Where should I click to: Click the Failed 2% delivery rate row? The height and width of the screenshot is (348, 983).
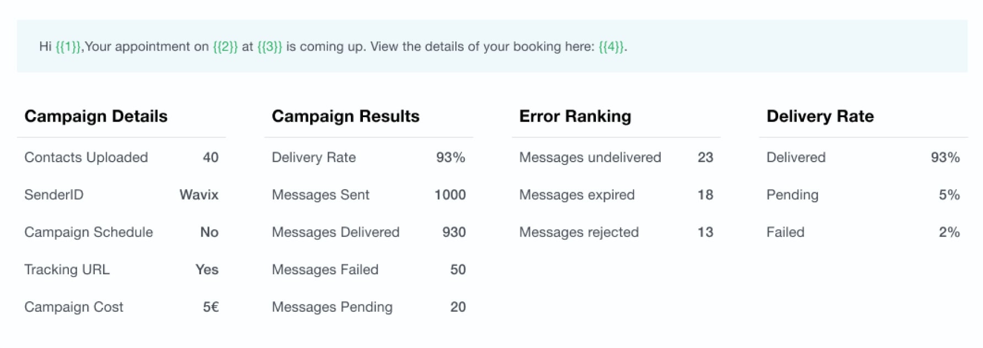pos(863,232)
